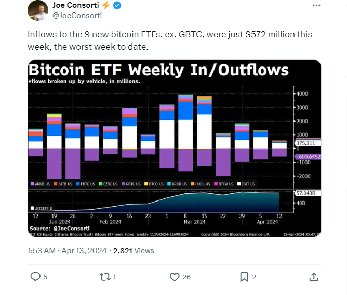Click the repost arrows icon
The height and width of the screenshot is (295, 347).
tap(105, 277)
